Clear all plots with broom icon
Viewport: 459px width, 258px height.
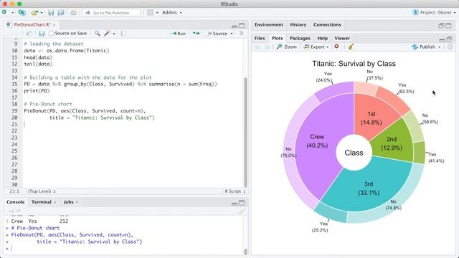pyautogui.click(x=351, y=47)
